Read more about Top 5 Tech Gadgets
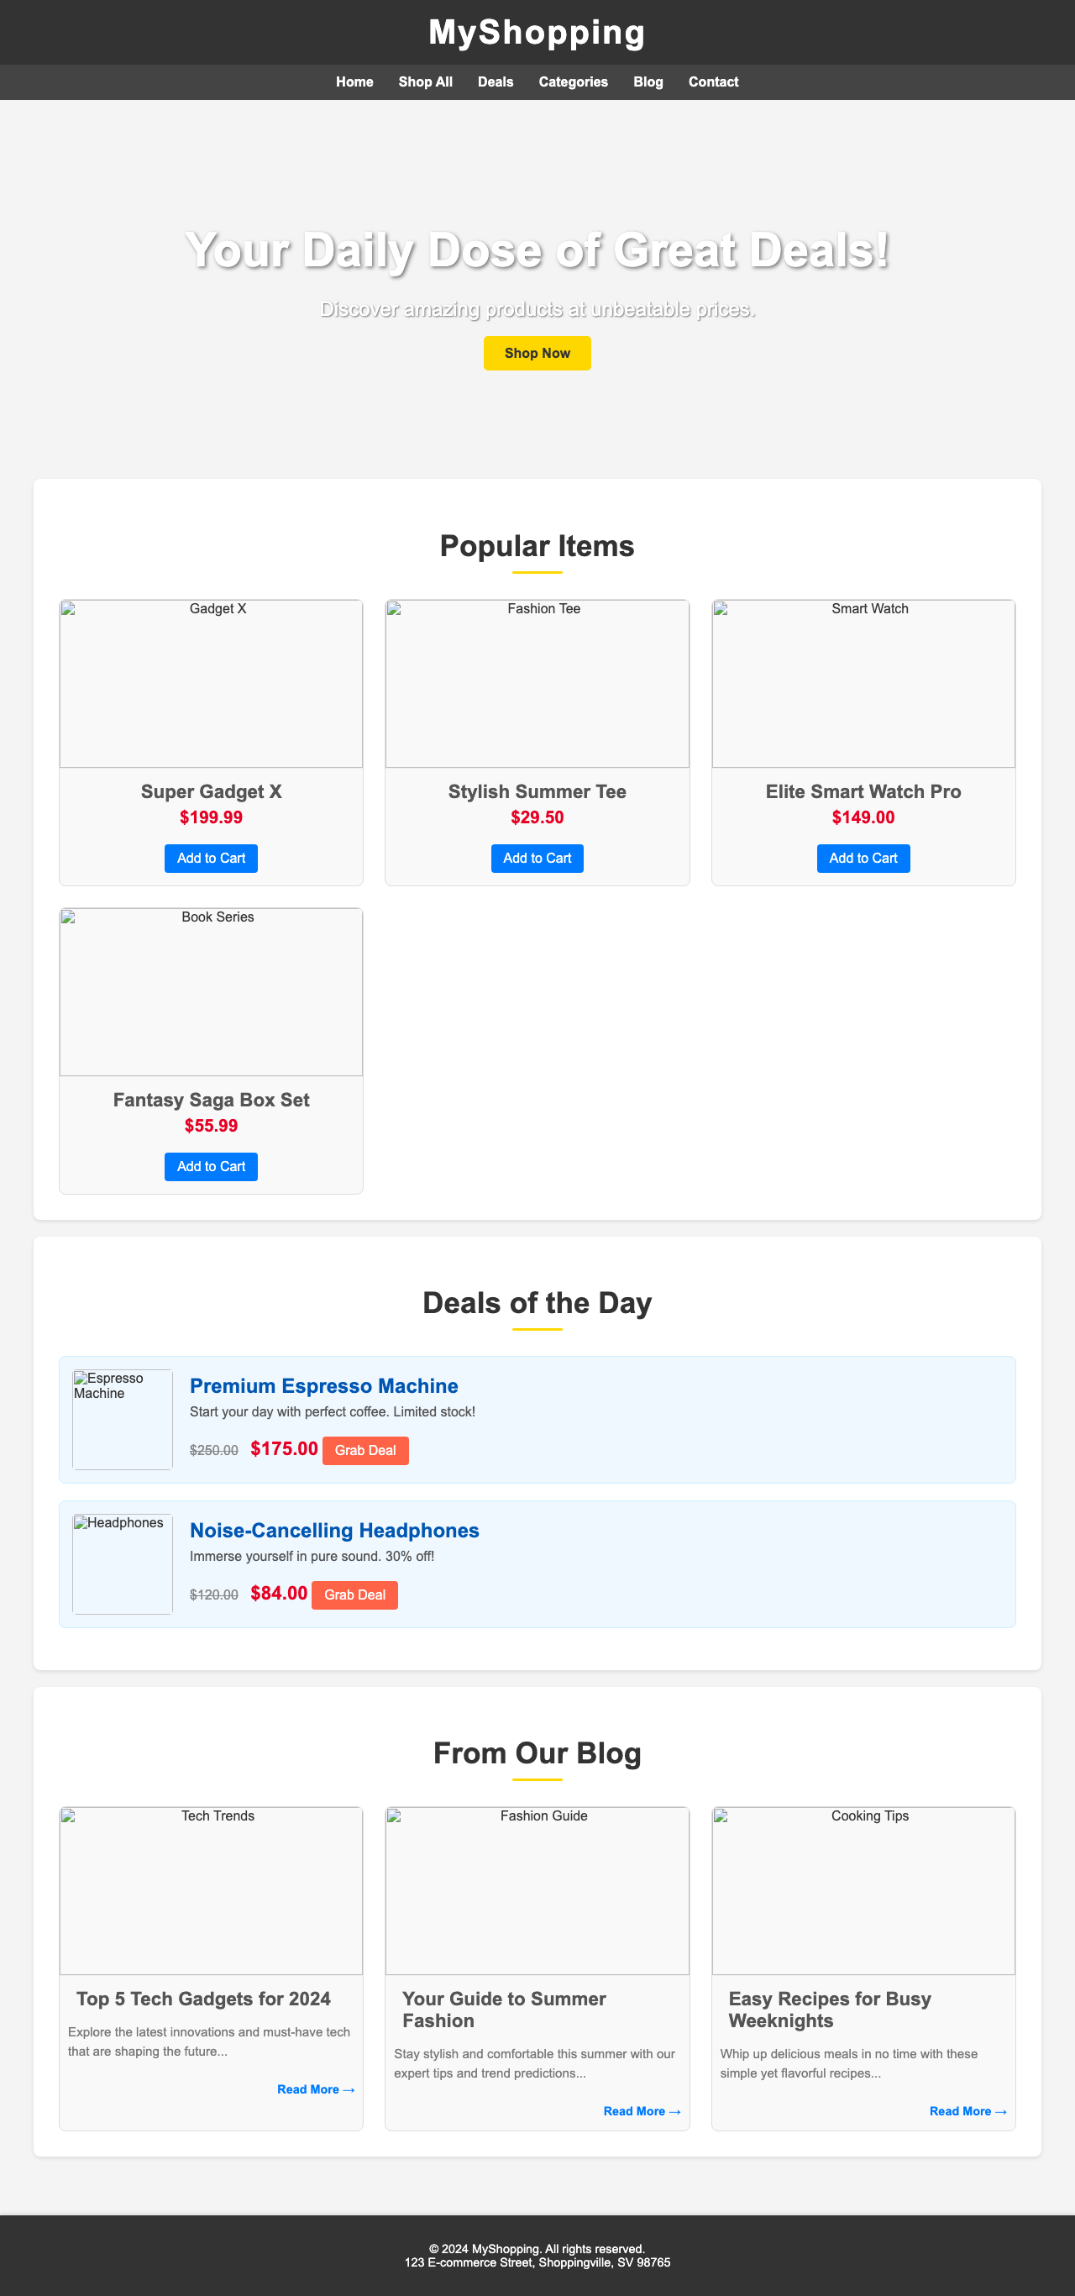1075x2296 pixels. (316, 2089)
